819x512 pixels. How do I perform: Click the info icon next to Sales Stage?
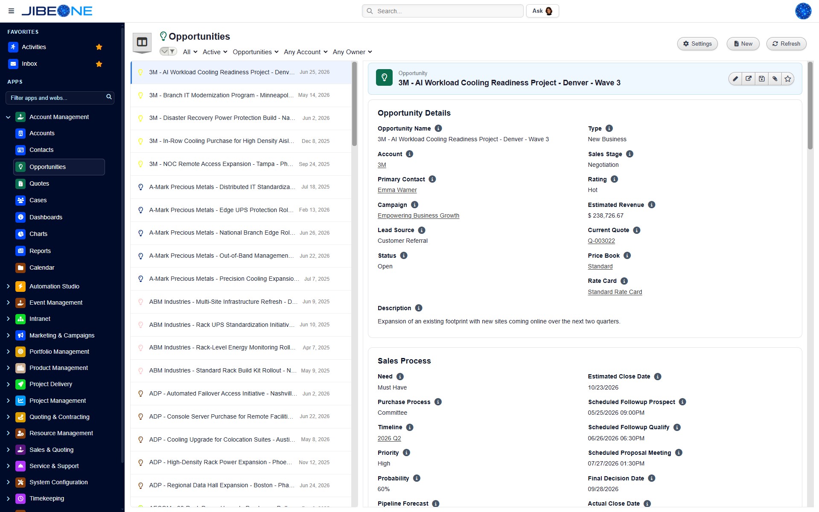[630, 154]
